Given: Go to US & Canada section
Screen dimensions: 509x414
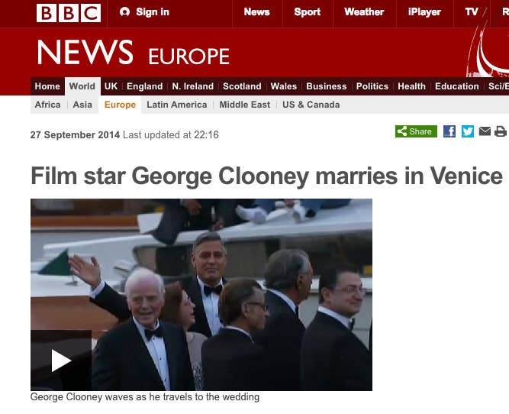Looking at the screenshot, I should [311, 105].
